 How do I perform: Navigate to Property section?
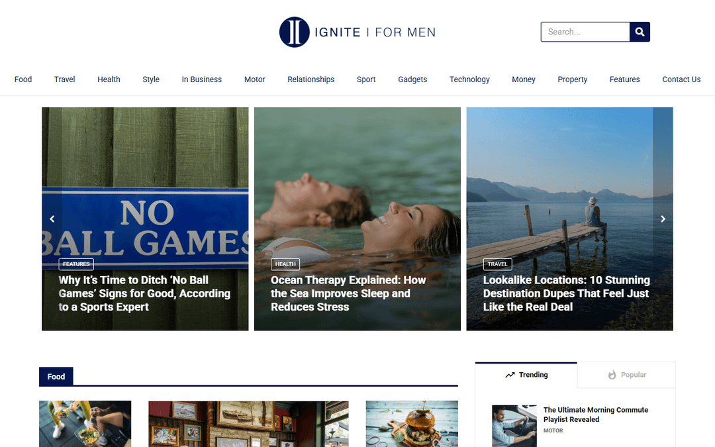tap(572, 79)
